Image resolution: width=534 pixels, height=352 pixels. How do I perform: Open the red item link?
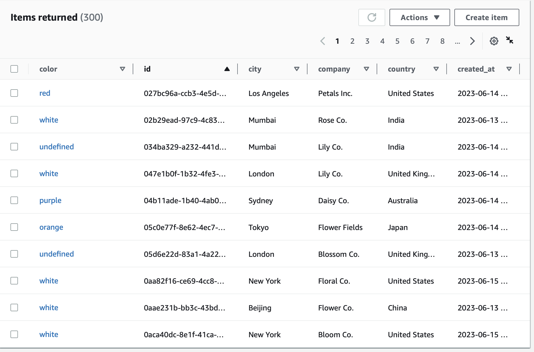coord(45,93)
